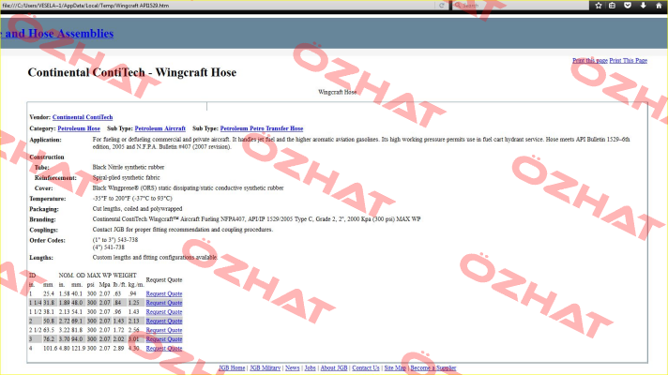
Task: Request Quote for the 2 1/2 inch row
Action: coord(164,330)
